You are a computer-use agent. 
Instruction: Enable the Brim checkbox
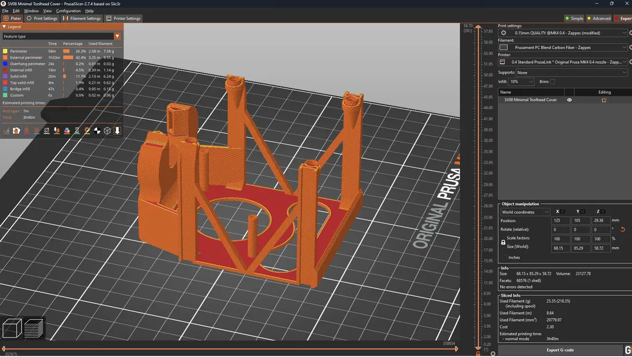point(552,82)
